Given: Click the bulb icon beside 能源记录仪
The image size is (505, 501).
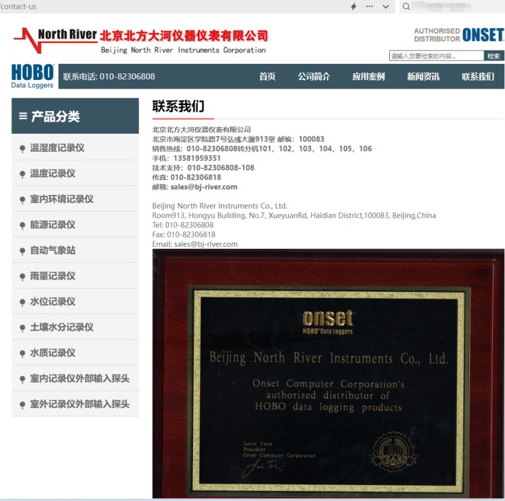Looking at the screenshot, I should point(22,226).
